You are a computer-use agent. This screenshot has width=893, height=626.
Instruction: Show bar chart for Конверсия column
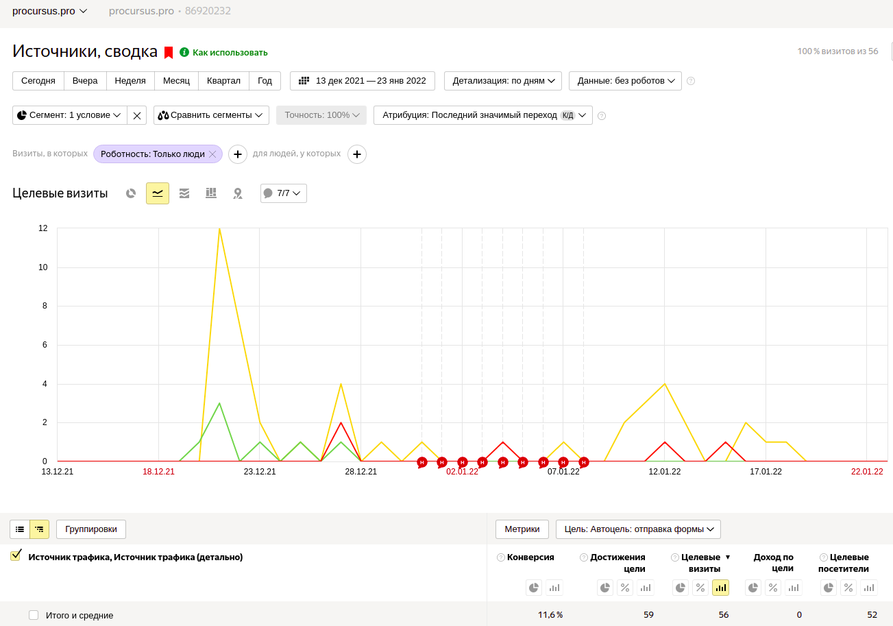pyautogui.click(x=554, y=588)
